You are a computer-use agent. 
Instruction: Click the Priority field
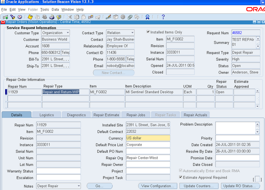pos(238,138)
